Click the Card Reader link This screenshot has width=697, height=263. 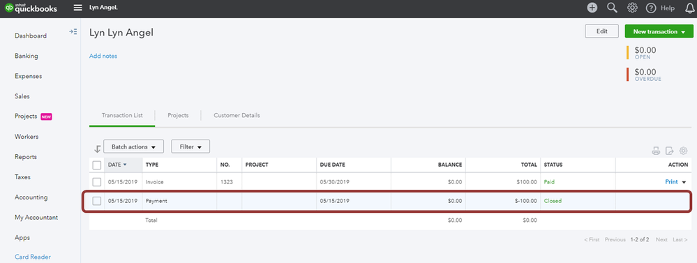click(33, 257)
